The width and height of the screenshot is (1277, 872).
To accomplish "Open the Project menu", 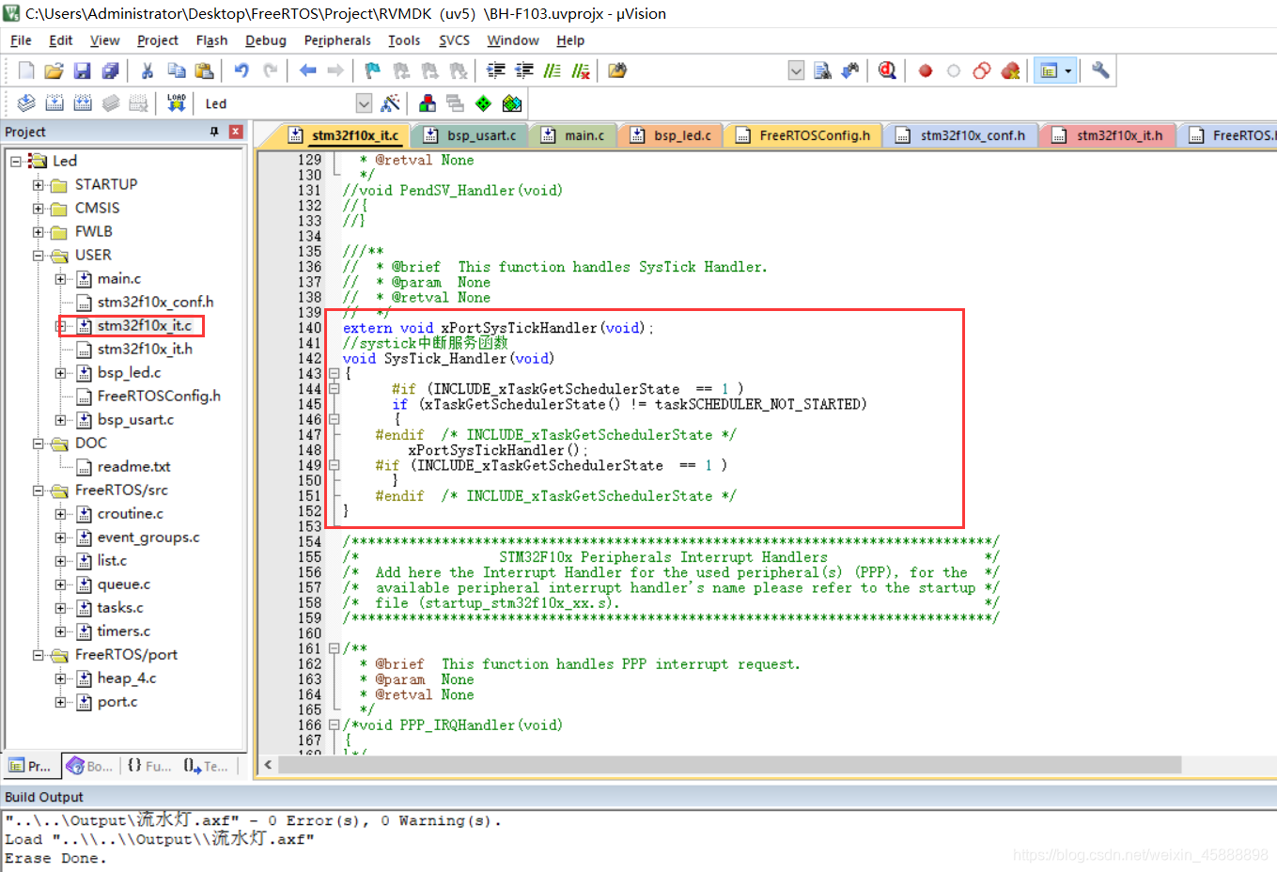I will (x=157, y=40).
